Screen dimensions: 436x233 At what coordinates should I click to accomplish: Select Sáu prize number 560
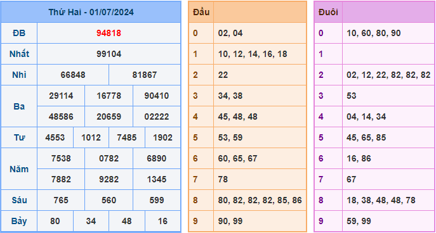click(109, 200)
